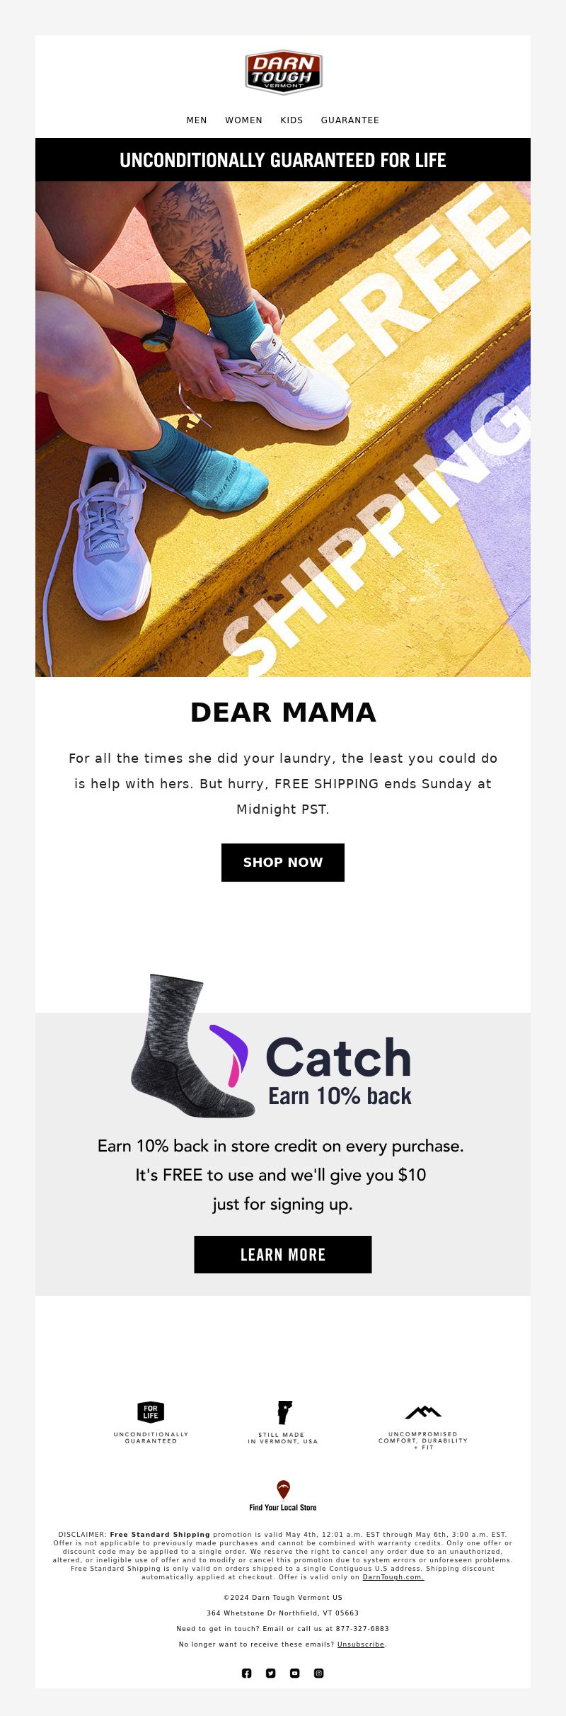Click the free shipping hero image
This screenshot has width=566, height=1716.
point(283,429)
